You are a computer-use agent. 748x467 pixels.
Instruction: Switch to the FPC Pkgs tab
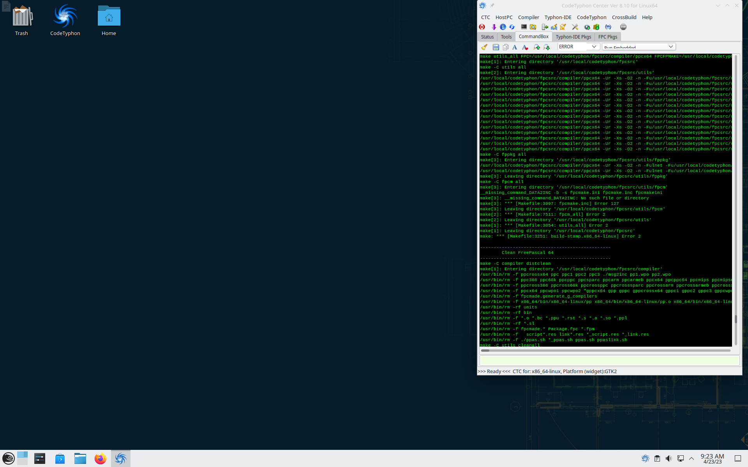click(x=607, y=37)
